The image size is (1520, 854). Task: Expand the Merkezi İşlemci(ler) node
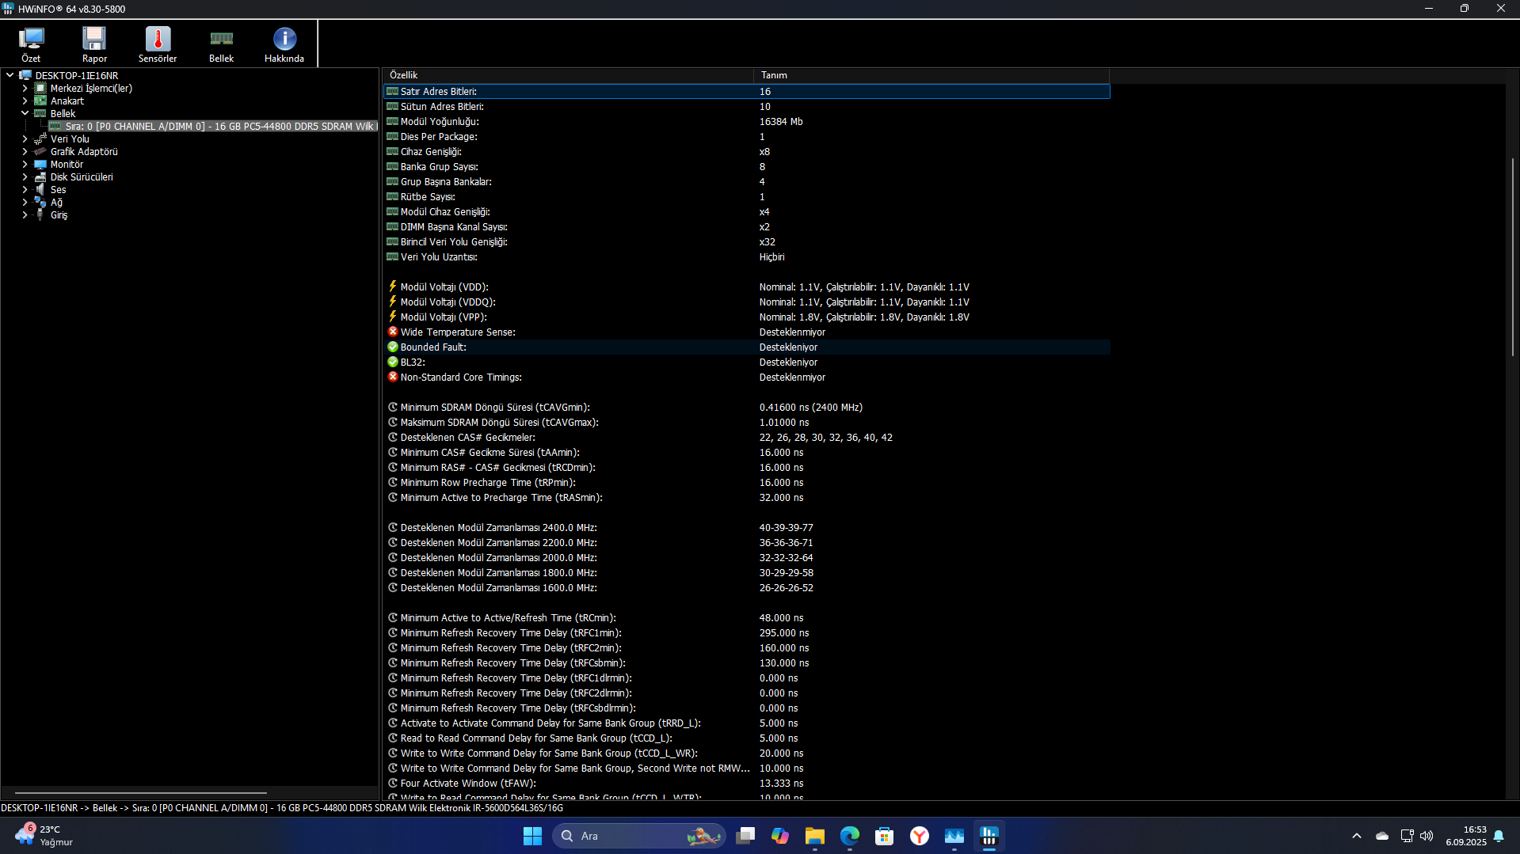(x=25, y=88)
